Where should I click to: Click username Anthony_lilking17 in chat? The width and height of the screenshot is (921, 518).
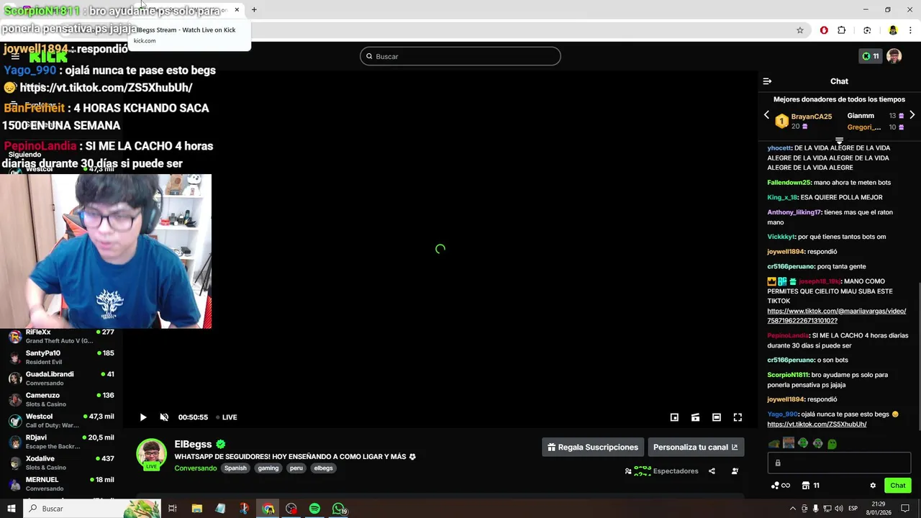click(794, 212)
